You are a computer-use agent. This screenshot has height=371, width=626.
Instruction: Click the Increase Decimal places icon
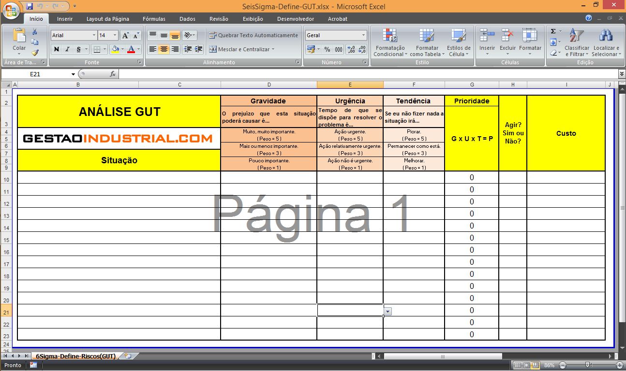[351, 49]
